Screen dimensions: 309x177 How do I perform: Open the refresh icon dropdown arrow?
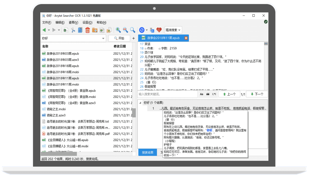[147, 30]
